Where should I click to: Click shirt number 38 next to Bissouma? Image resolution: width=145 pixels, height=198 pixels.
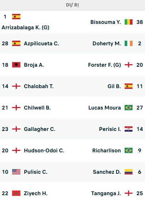(x=140, y=22)
